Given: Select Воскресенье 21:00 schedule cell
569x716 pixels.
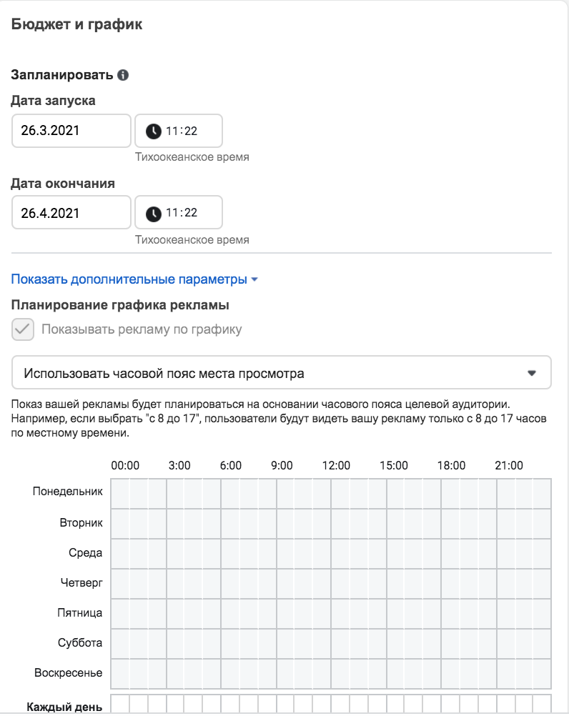Looking at the screenshot, I should (x=505, y=673).
